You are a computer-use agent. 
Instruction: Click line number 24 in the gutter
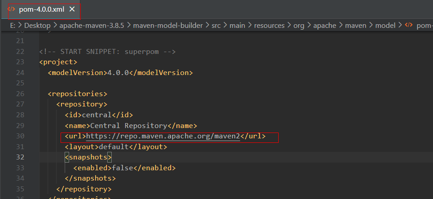(20, 73)
